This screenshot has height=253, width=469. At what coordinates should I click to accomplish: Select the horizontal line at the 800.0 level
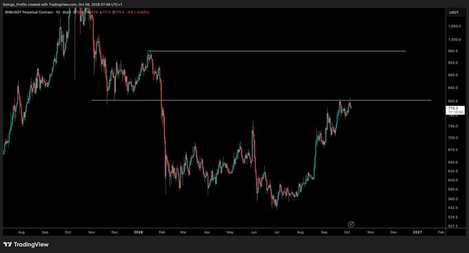click(261, 100)
